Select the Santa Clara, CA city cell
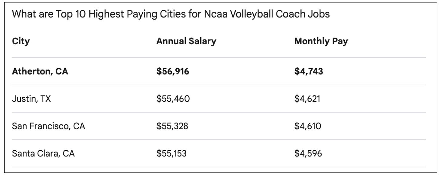Image resolution: width=441 pixels, height=175 pixels. (x=43, y=154)
